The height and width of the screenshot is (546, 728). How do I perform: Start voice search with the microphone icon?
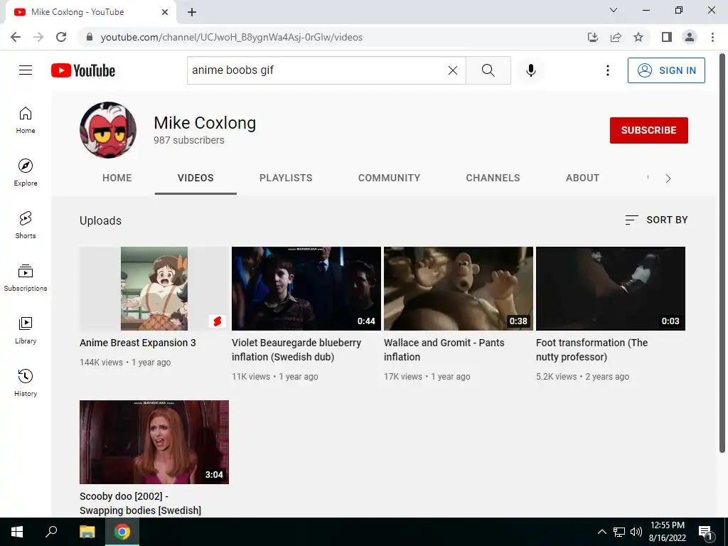531,70
